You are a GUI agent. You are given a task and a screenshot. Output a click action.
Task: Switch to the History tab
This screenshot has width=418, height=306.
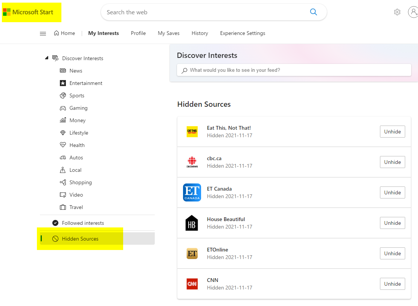[x=200, y=33]
